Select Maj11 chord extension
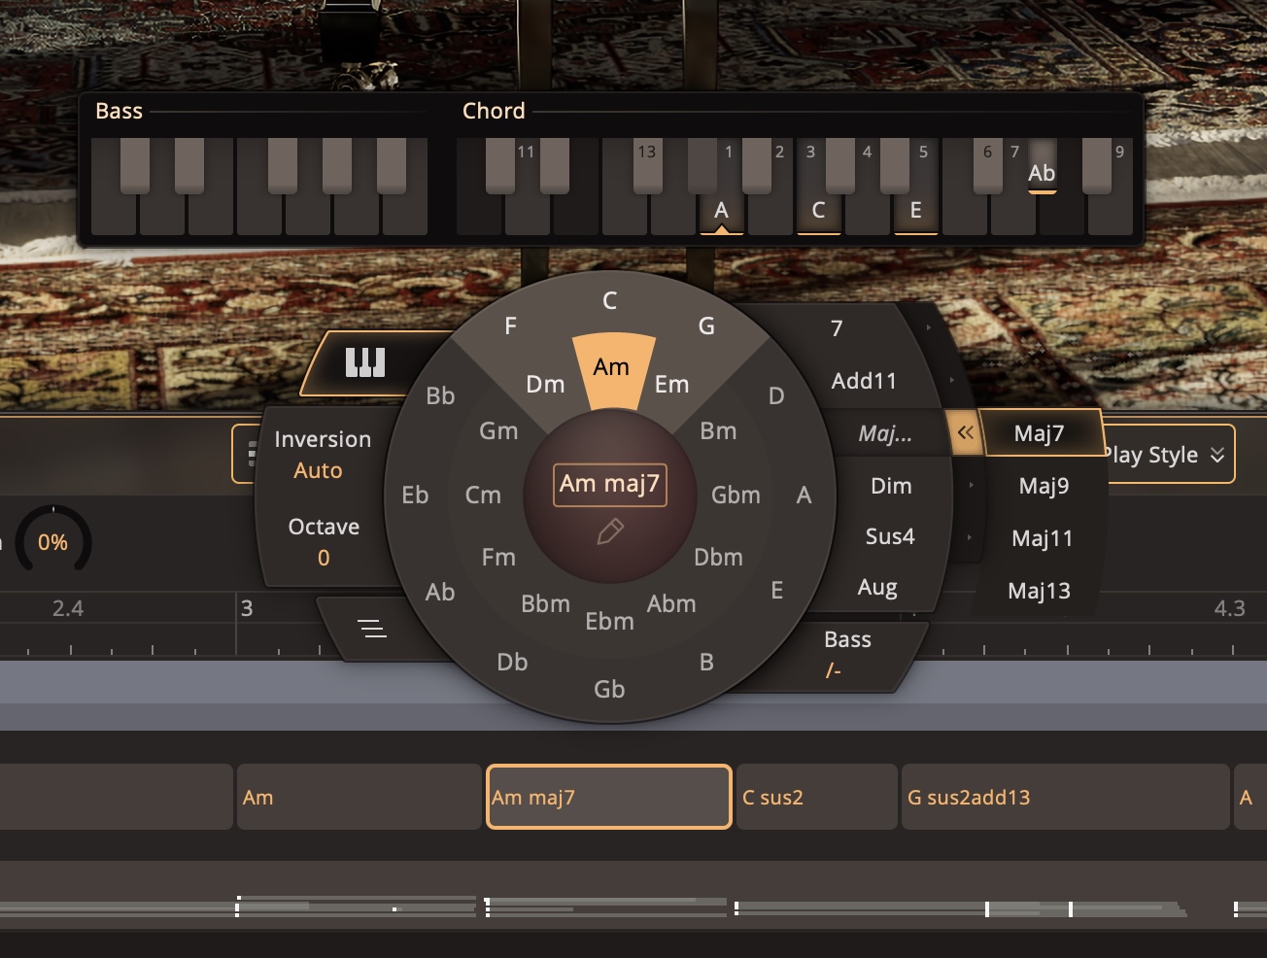1267x958 pixels. click(1042, 537)
